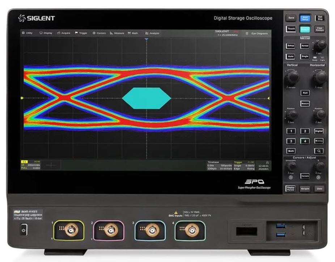Viewport: 335px width, 262px height.
Task: Open the Timebase settings box
Action: 220,166
